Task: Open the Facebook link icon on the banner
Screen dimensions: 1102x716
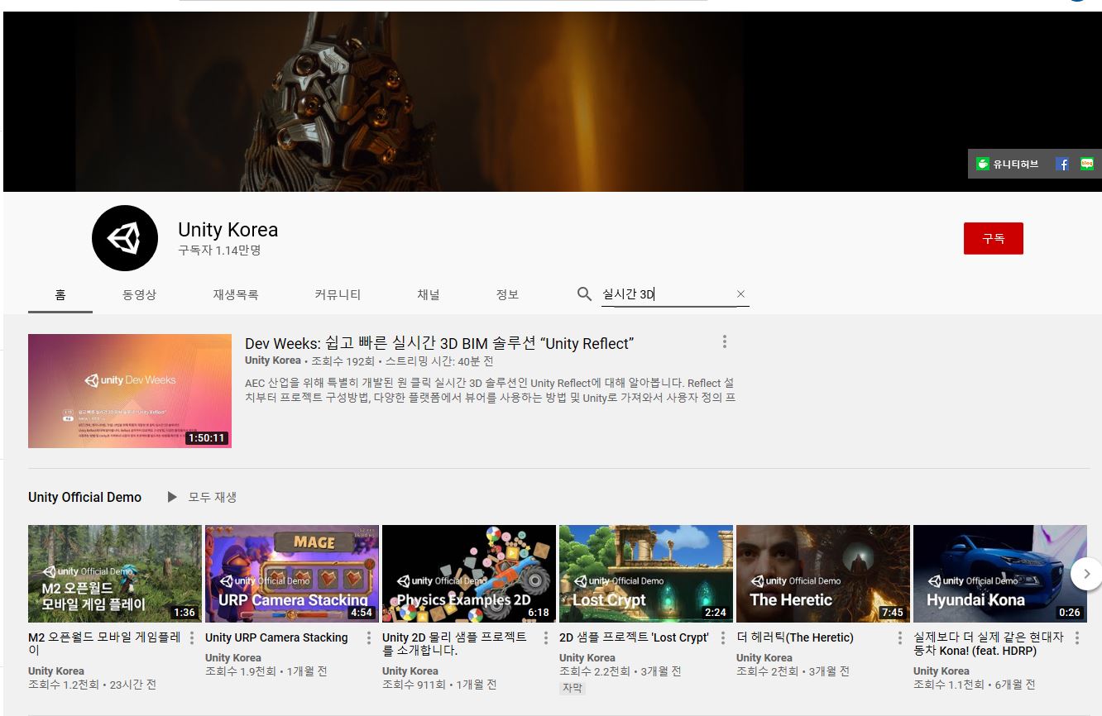Action: coord(1062,164)
